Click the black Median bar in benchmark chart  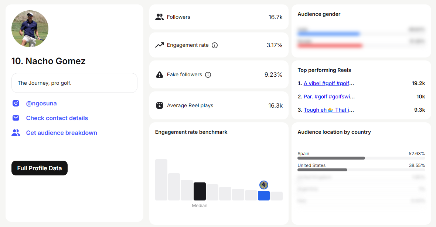(200, 191)
